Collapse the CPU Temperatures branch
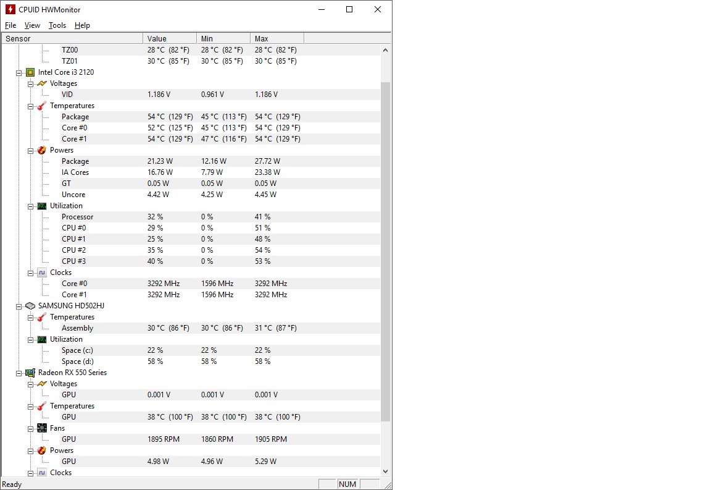Image resolution: width=711 pixels, height=490 pixels. pyautogui.click(x=30, y=106)
